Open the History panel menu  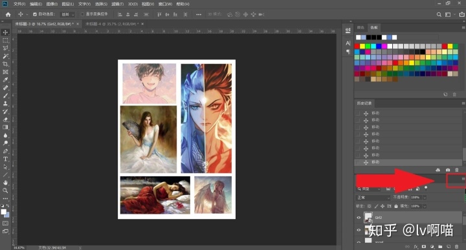point(463,103)
